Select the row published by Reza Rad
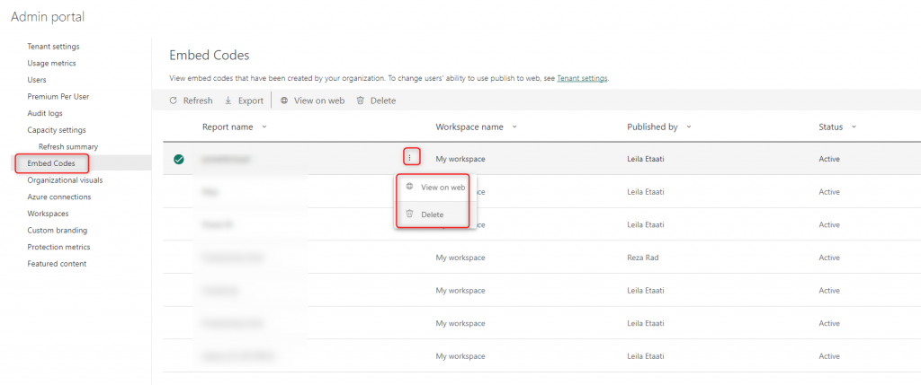 540,258
